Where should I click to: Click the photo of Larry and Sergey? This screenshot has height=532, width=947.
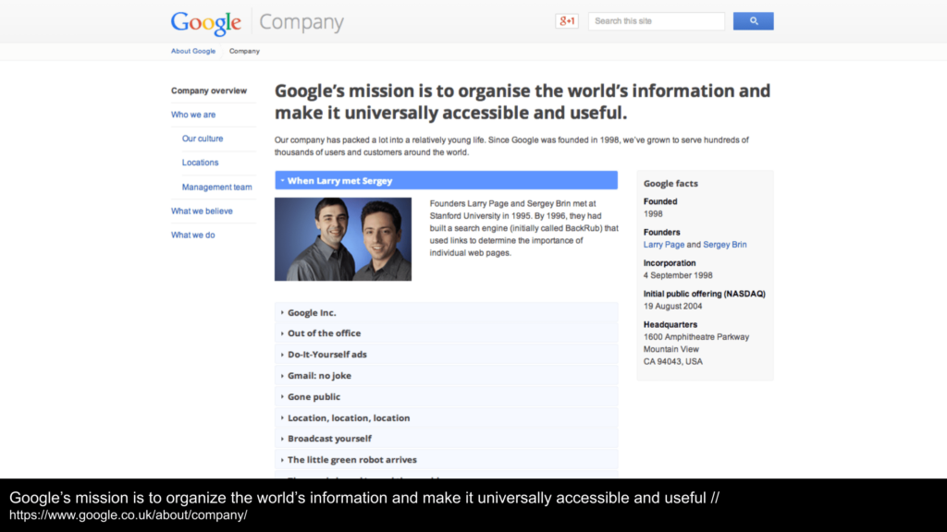click(343, 239)
